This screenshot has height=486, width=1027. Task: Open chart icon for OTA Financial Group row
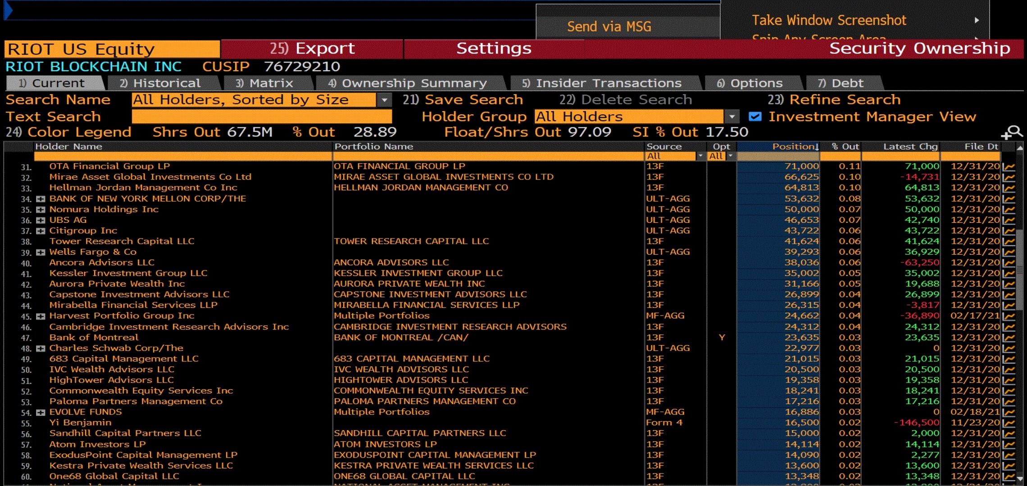coord(1009,166)
